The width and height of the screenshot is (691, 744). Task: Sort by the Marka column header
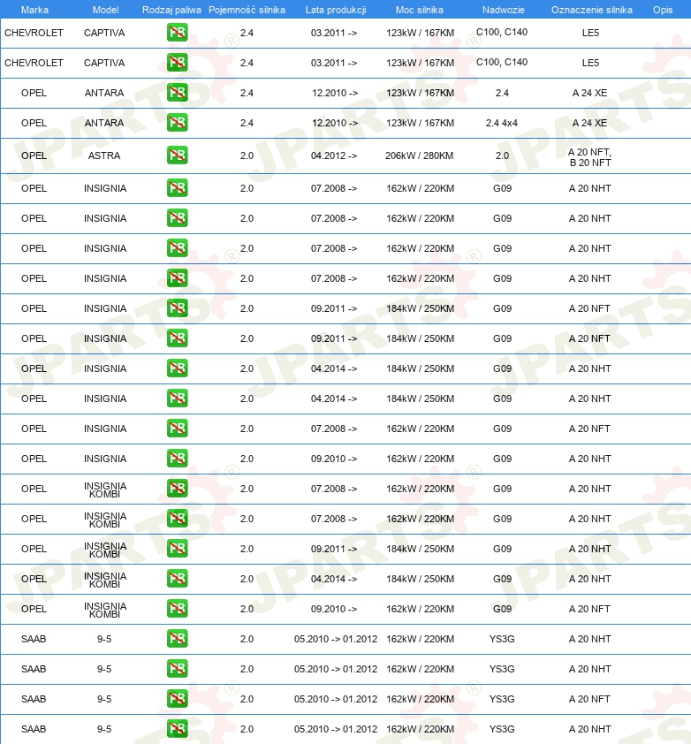[x=34, y=10]
